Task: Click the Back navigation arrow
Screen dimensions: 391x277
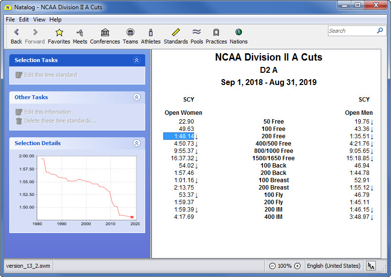Action: (16, 33)
